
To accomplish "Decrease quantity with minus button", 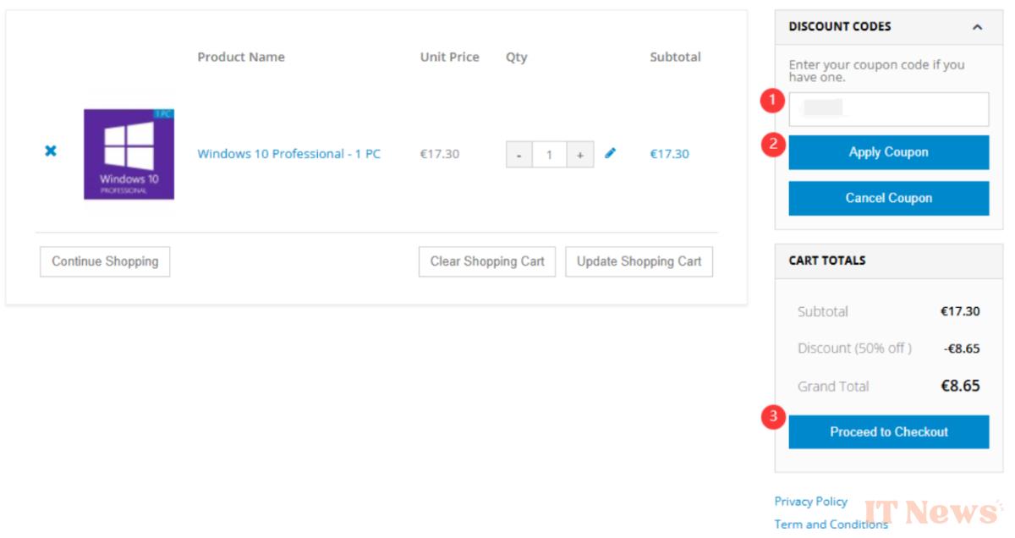I will pos(519,155).
